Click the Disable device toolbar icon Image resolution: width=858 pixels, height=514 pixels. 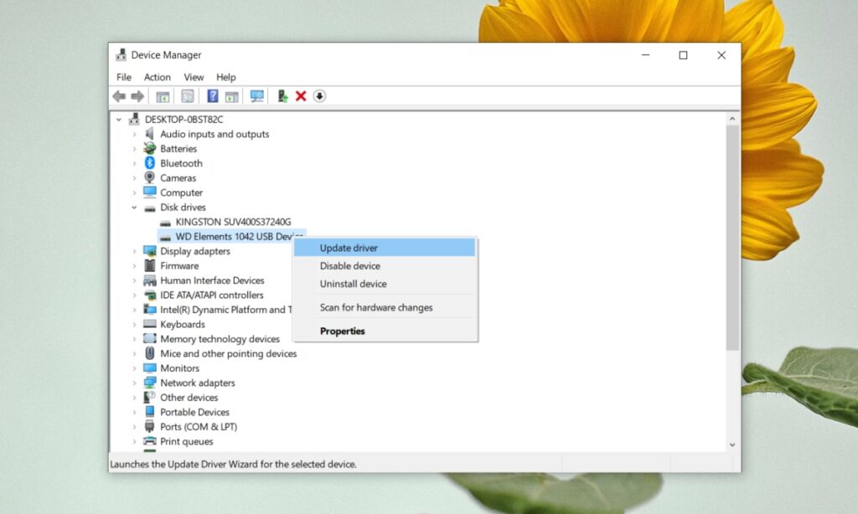[319, 96]
